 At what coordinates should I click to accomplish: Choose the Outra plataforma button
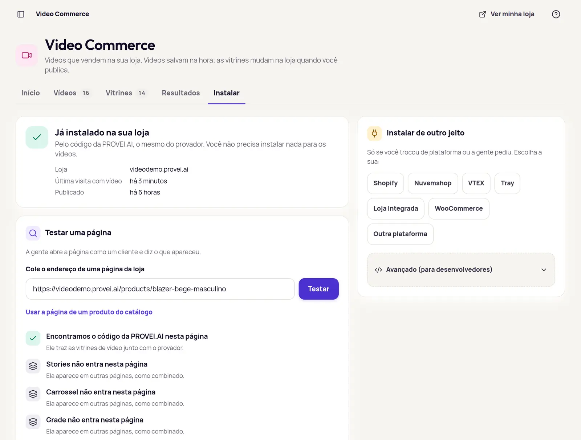[400, 234]
